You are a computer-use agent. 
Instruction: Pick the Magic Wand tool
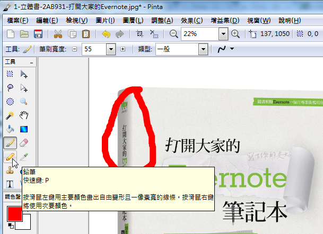[10, 115]
